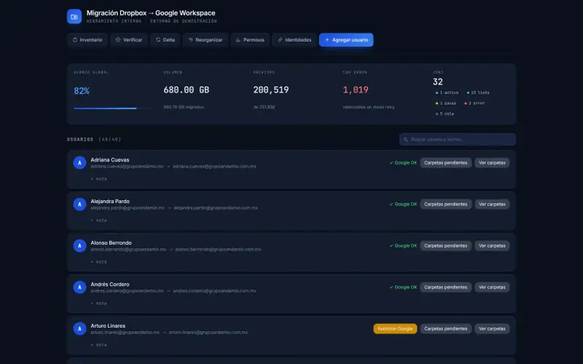
Task: Open Ver carpetas for Alonso Berrondo
Action: pos(492,245)
